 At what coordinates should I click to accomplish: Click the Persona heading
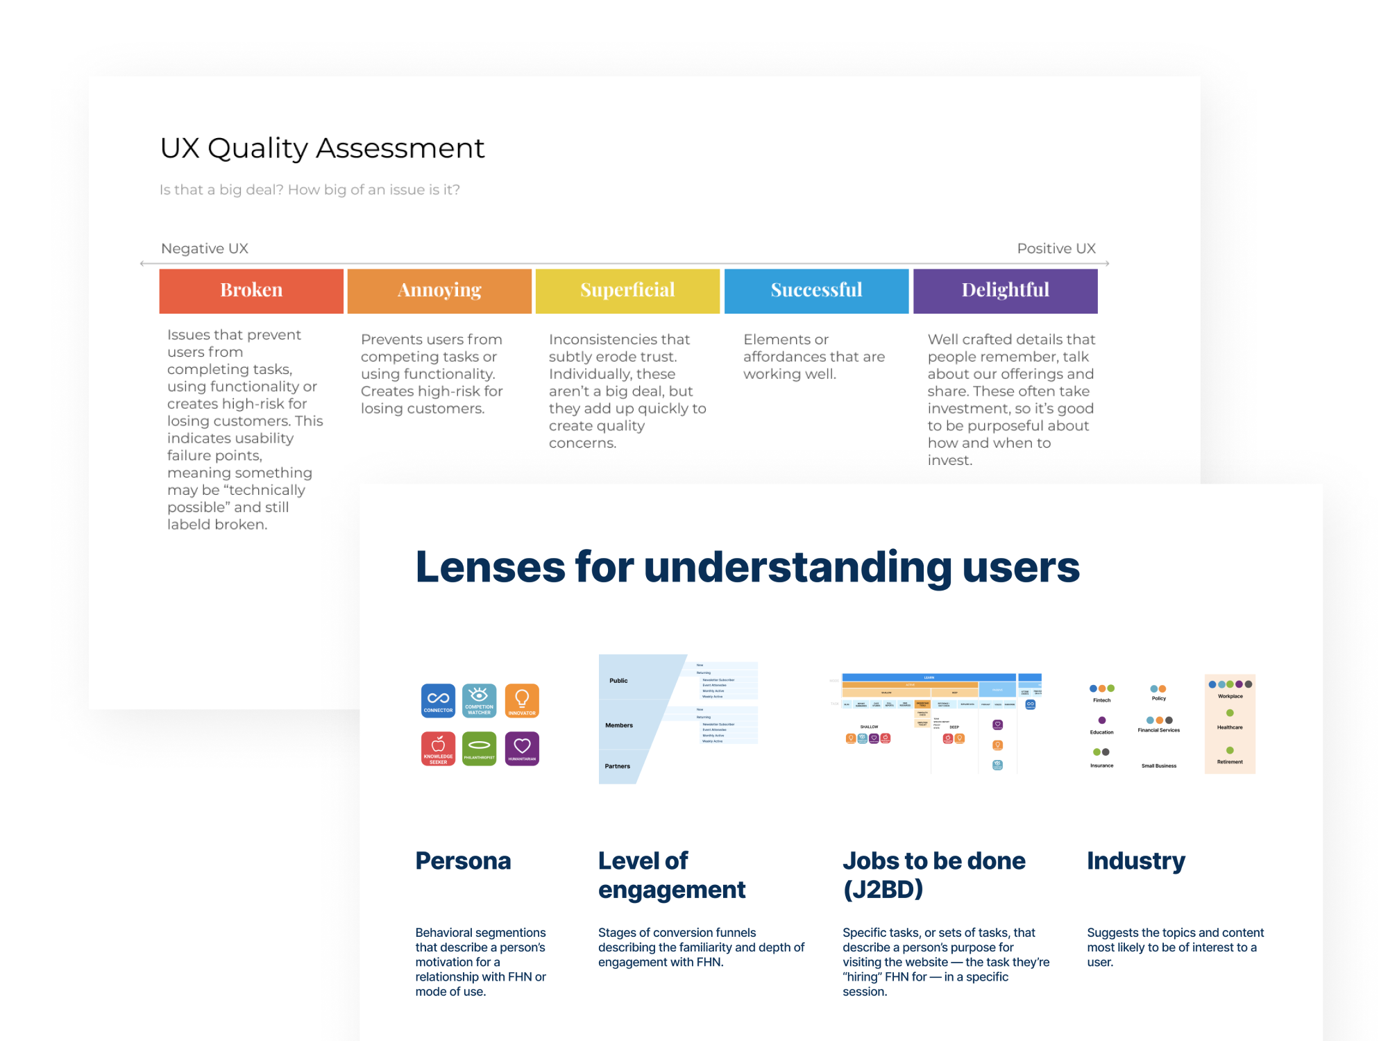[463, 861]
